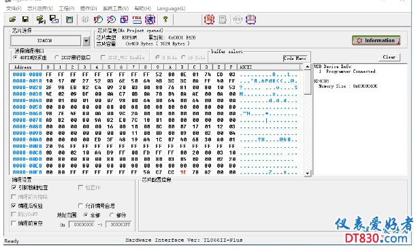This screenshot has width=418, height=250.
Task: Program chip with the red 写 icon
Action: tap(209, 20)
